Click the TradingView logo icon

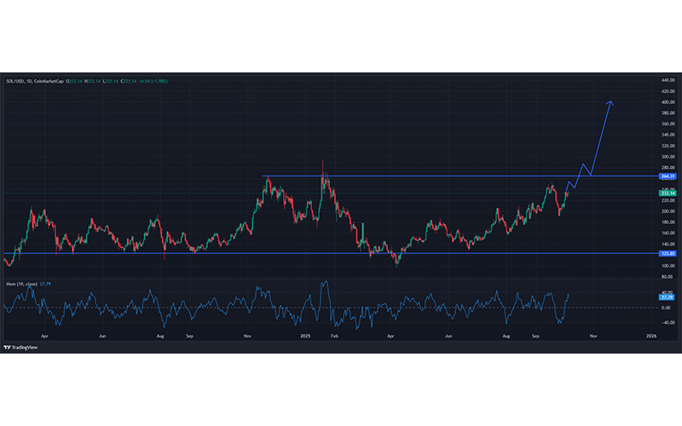click(9, 348)
